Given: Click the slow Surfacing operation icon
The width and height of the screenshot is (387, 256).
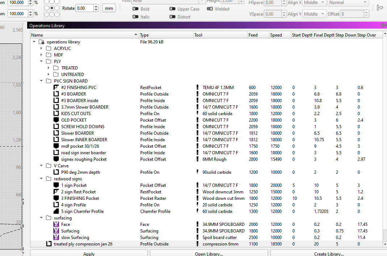Looking at the screenshot, I should coord(56,238).
